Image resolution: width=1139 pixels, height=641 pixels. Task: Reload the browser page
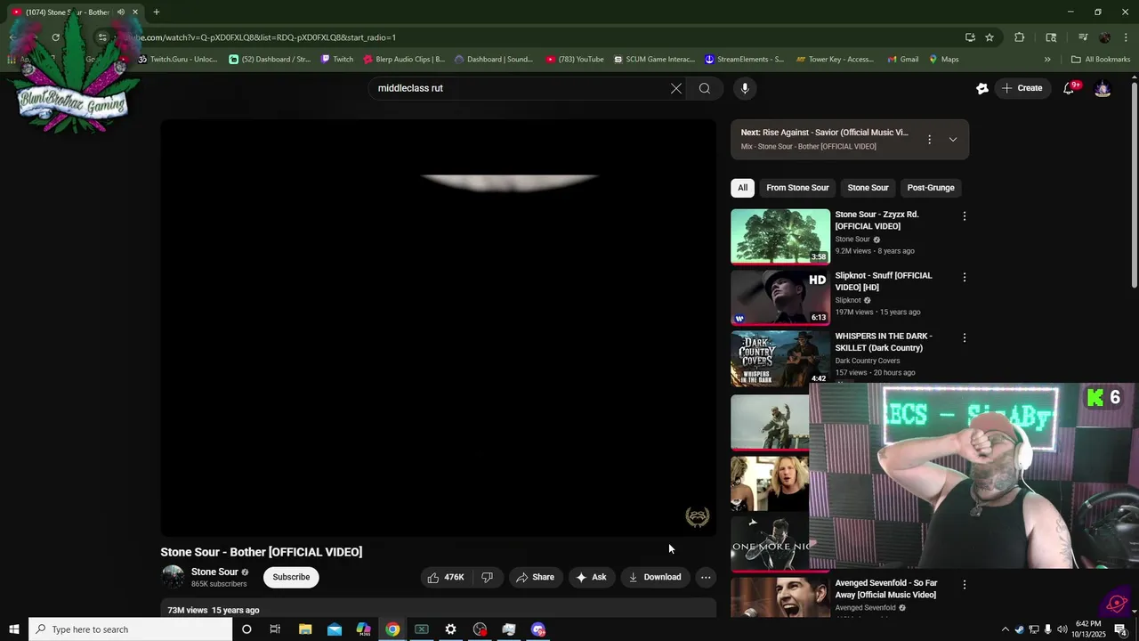click(x=55, y=37)
